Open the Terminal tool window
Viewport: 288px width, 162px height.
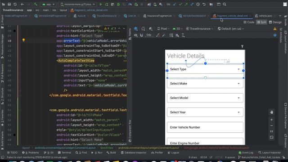pos(64,153)
